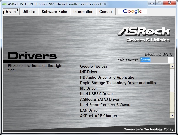Viewport: 178px width, 135px height.
Task: Select the LAN Driver entry
Action: coord(90,110)
